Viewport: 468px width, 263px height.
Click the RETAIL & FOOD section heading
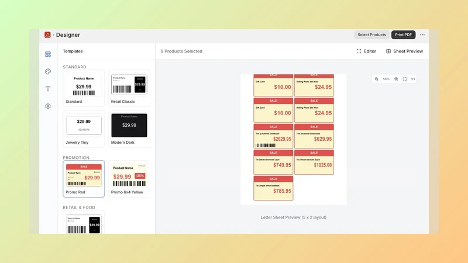[79, 207]
